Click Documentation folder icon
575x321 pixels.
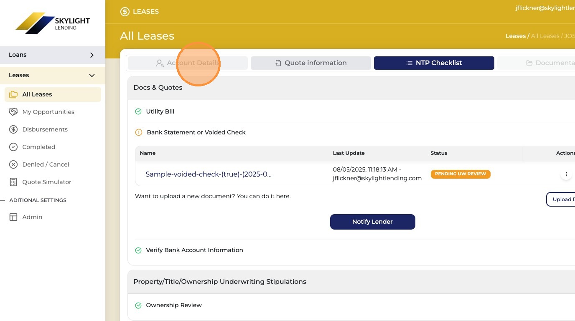529,63
